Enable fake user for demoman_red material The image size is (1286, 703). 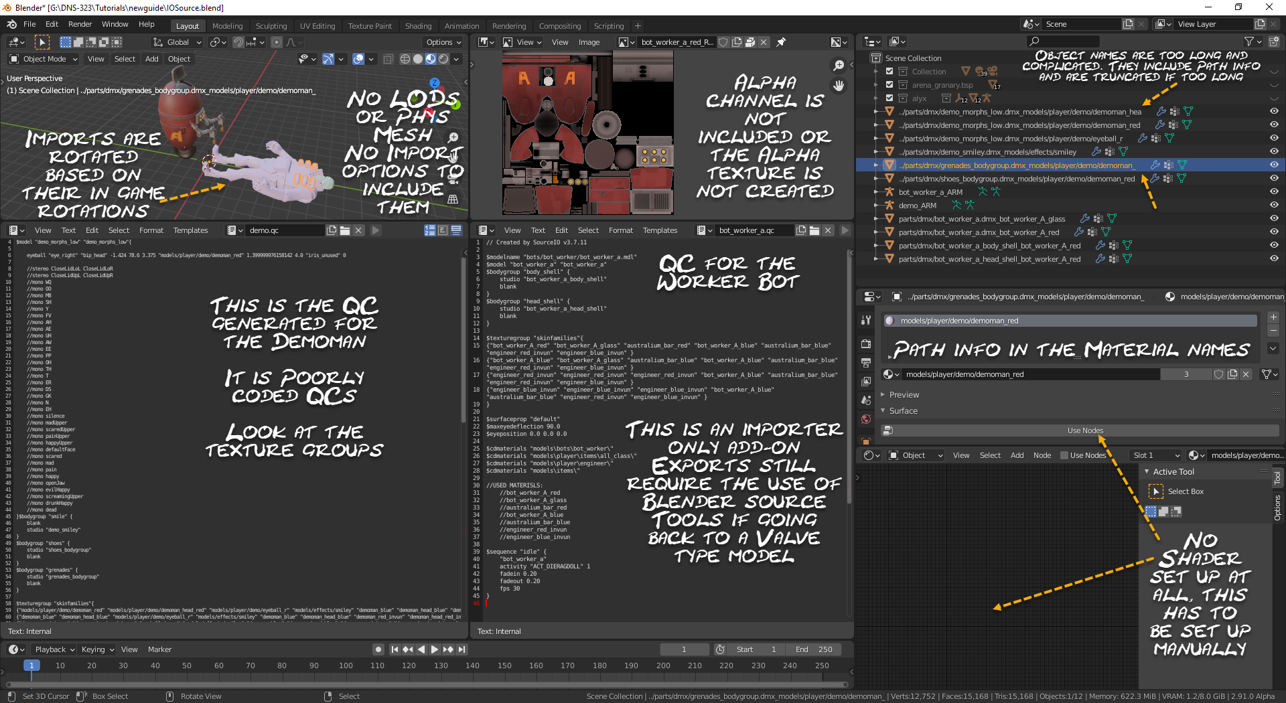coord(1219,374)
